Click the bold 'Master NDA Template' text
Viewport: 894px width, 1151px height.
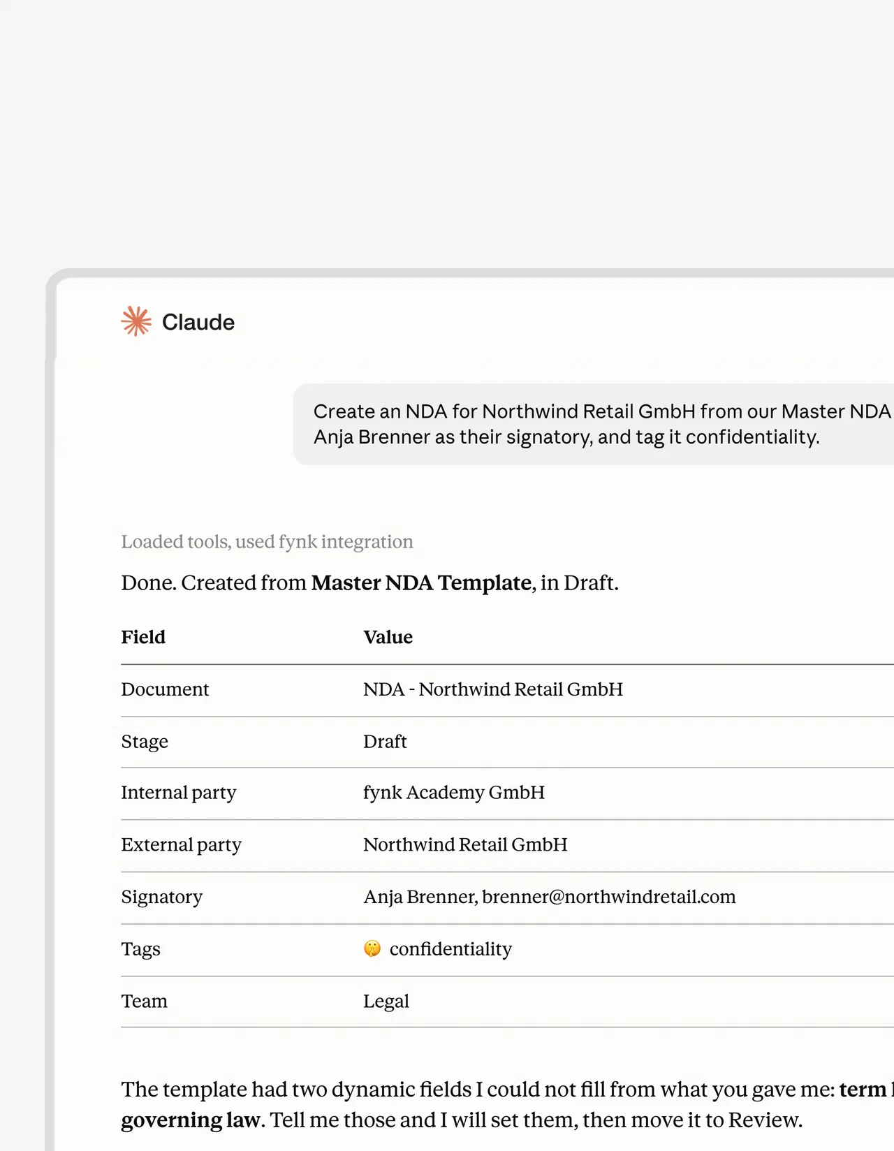click(421, 582)
